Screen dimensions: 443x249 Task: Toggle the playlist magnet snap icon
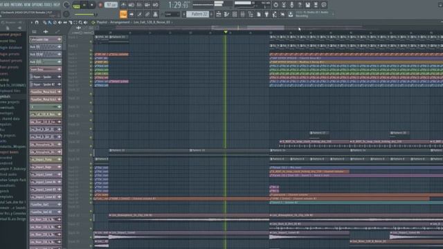[37, 22]
